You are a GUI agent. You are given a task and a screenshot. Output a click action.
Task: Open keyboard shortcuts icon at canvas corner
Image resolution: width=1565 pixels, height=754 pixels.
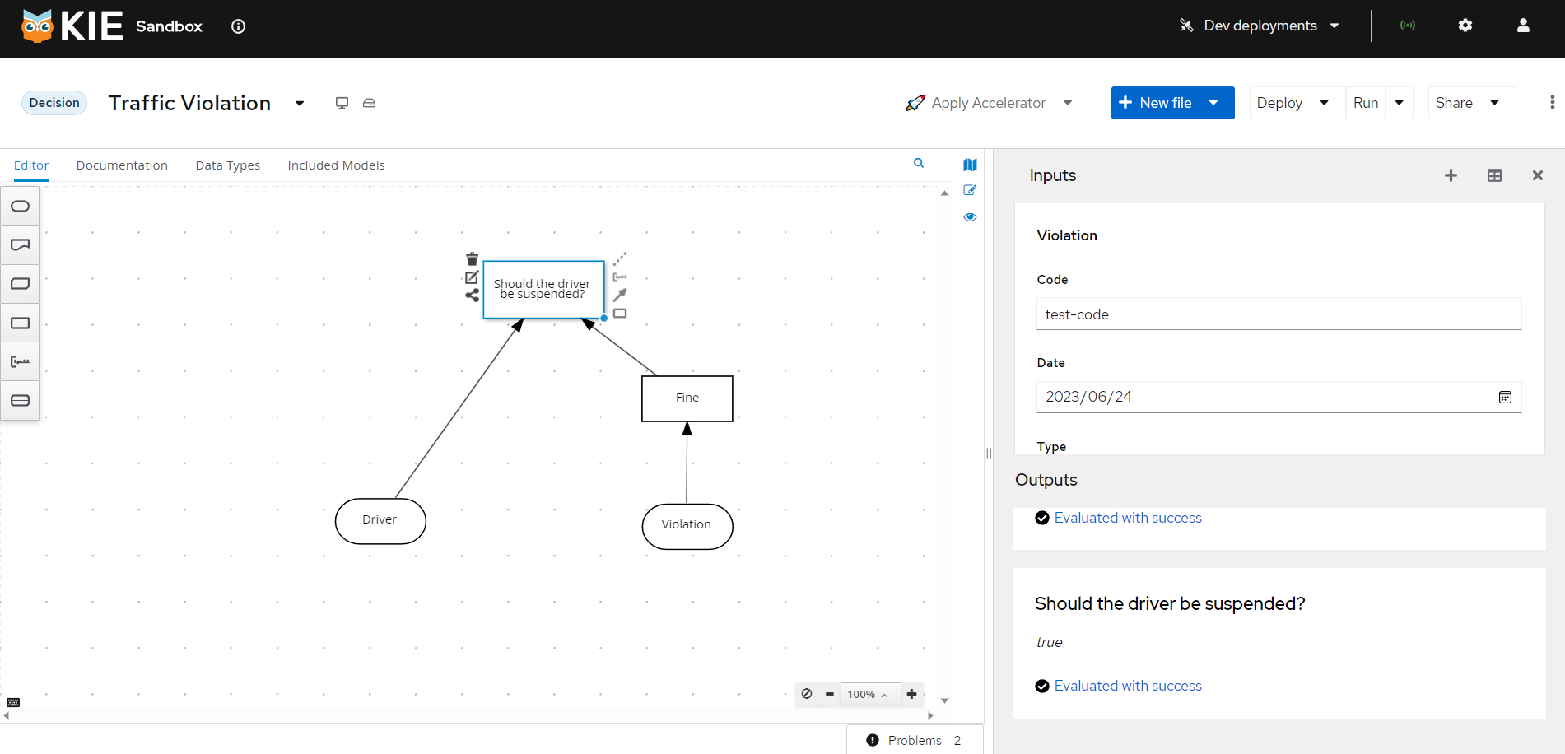pos(13,702)
